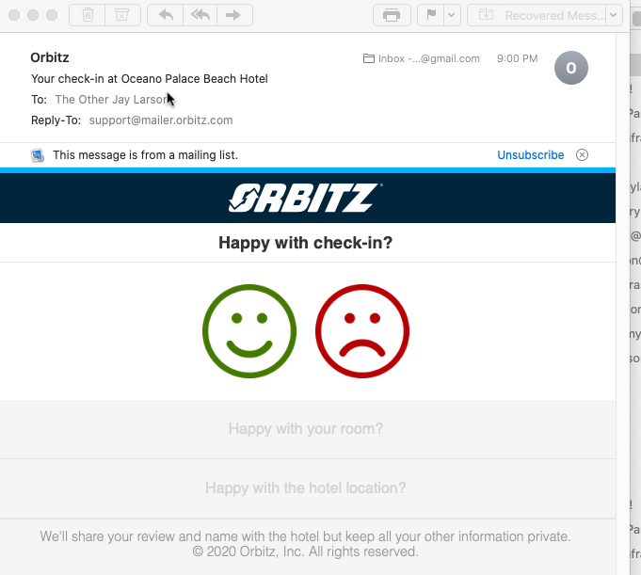Delete the message with the trash icon
Image resolution: width=641 pixels, height=575 pixels.
tap(88, 15)
